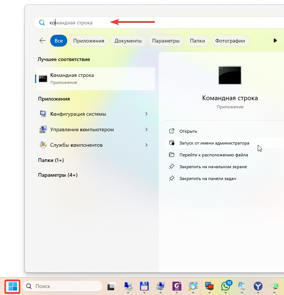Image resolution: width=284 pixels, height=295 pixels.
Task: Switch to the 'Папки' filter tab
Action: [197, 41]
